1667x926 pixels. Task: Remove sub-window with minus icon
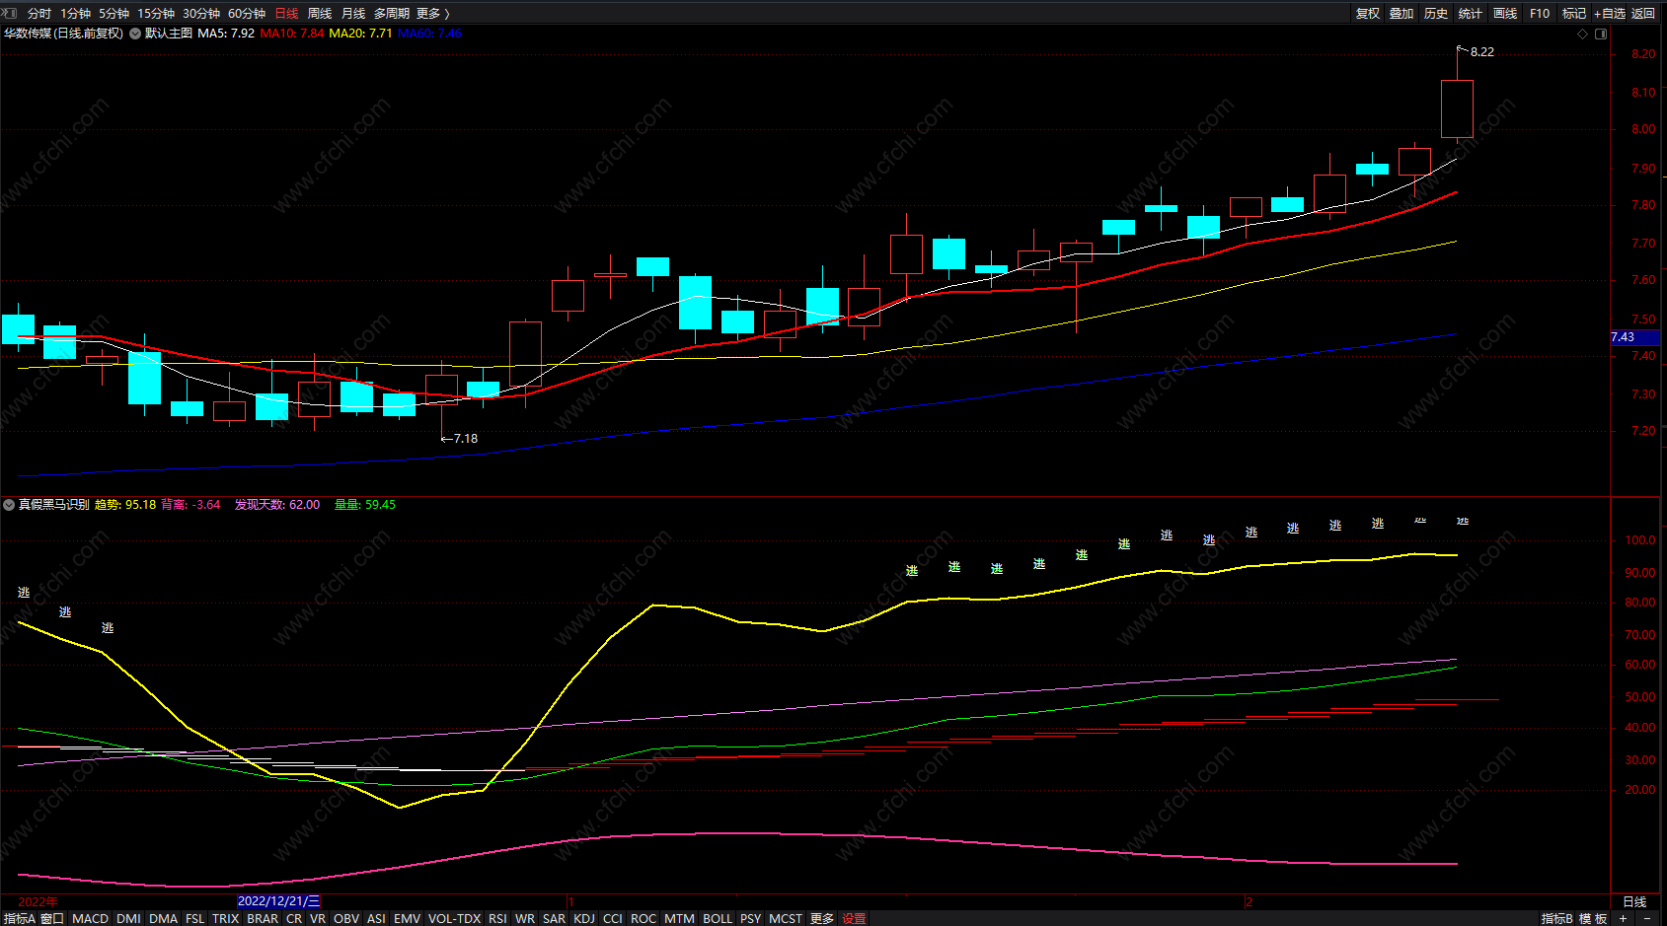1646,918
